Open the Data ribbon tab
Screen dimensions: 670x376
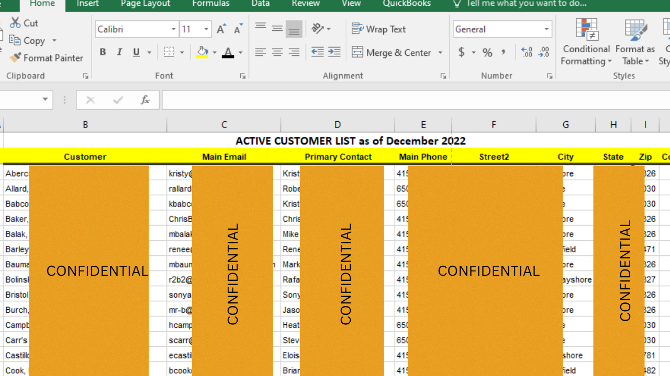pyautogui.click(x=261, y=4)
